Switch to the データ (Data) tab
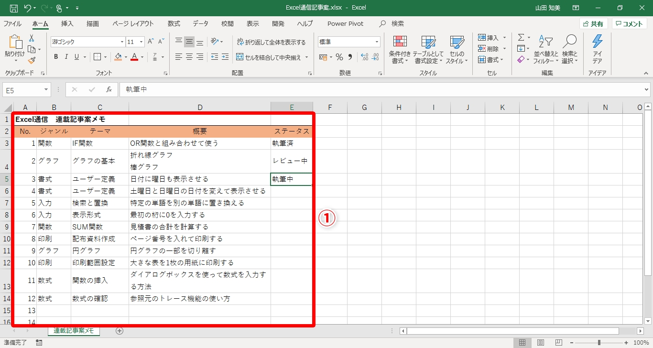Viewport: 653px width, 348px height. (x=201, y=23)
